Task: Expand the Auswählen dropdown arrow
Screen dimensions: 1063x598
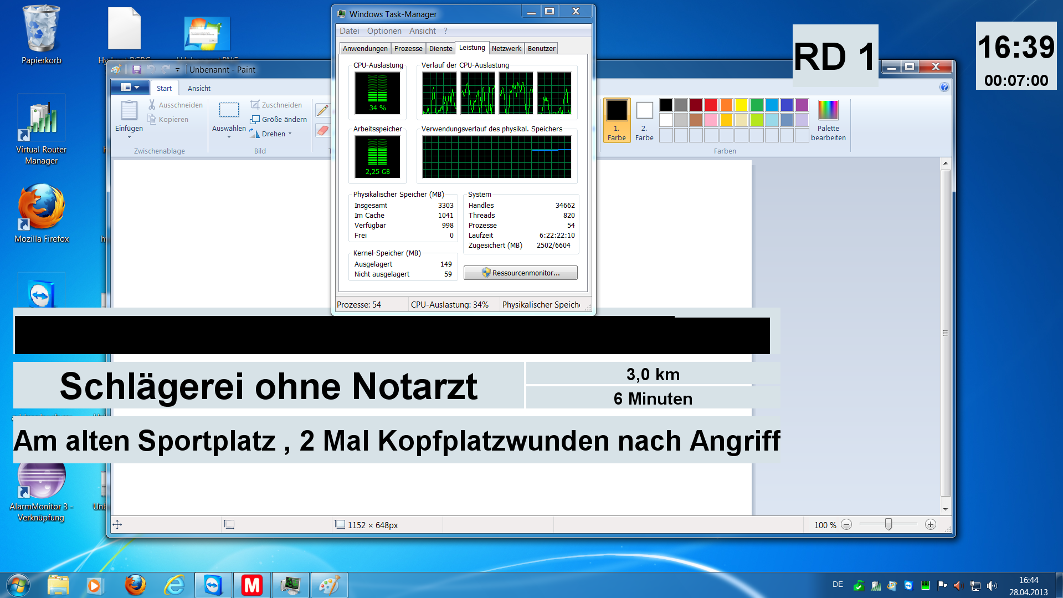Action: pyautogui.click(x=229, y=137)
